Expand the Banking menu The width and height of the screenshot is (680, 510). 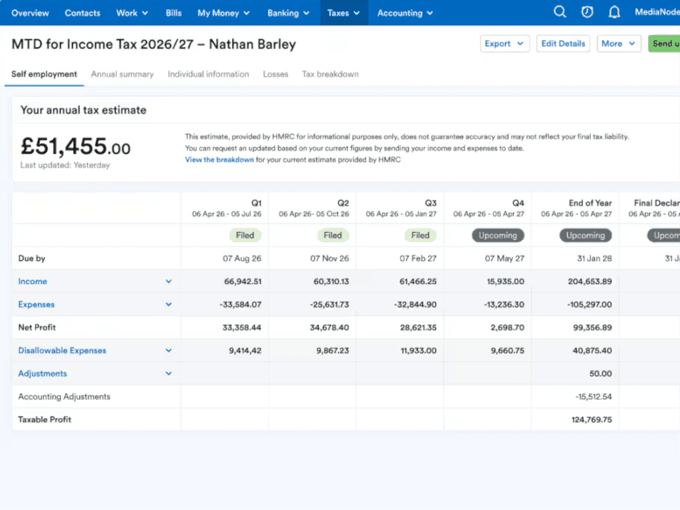pos(288,13)
